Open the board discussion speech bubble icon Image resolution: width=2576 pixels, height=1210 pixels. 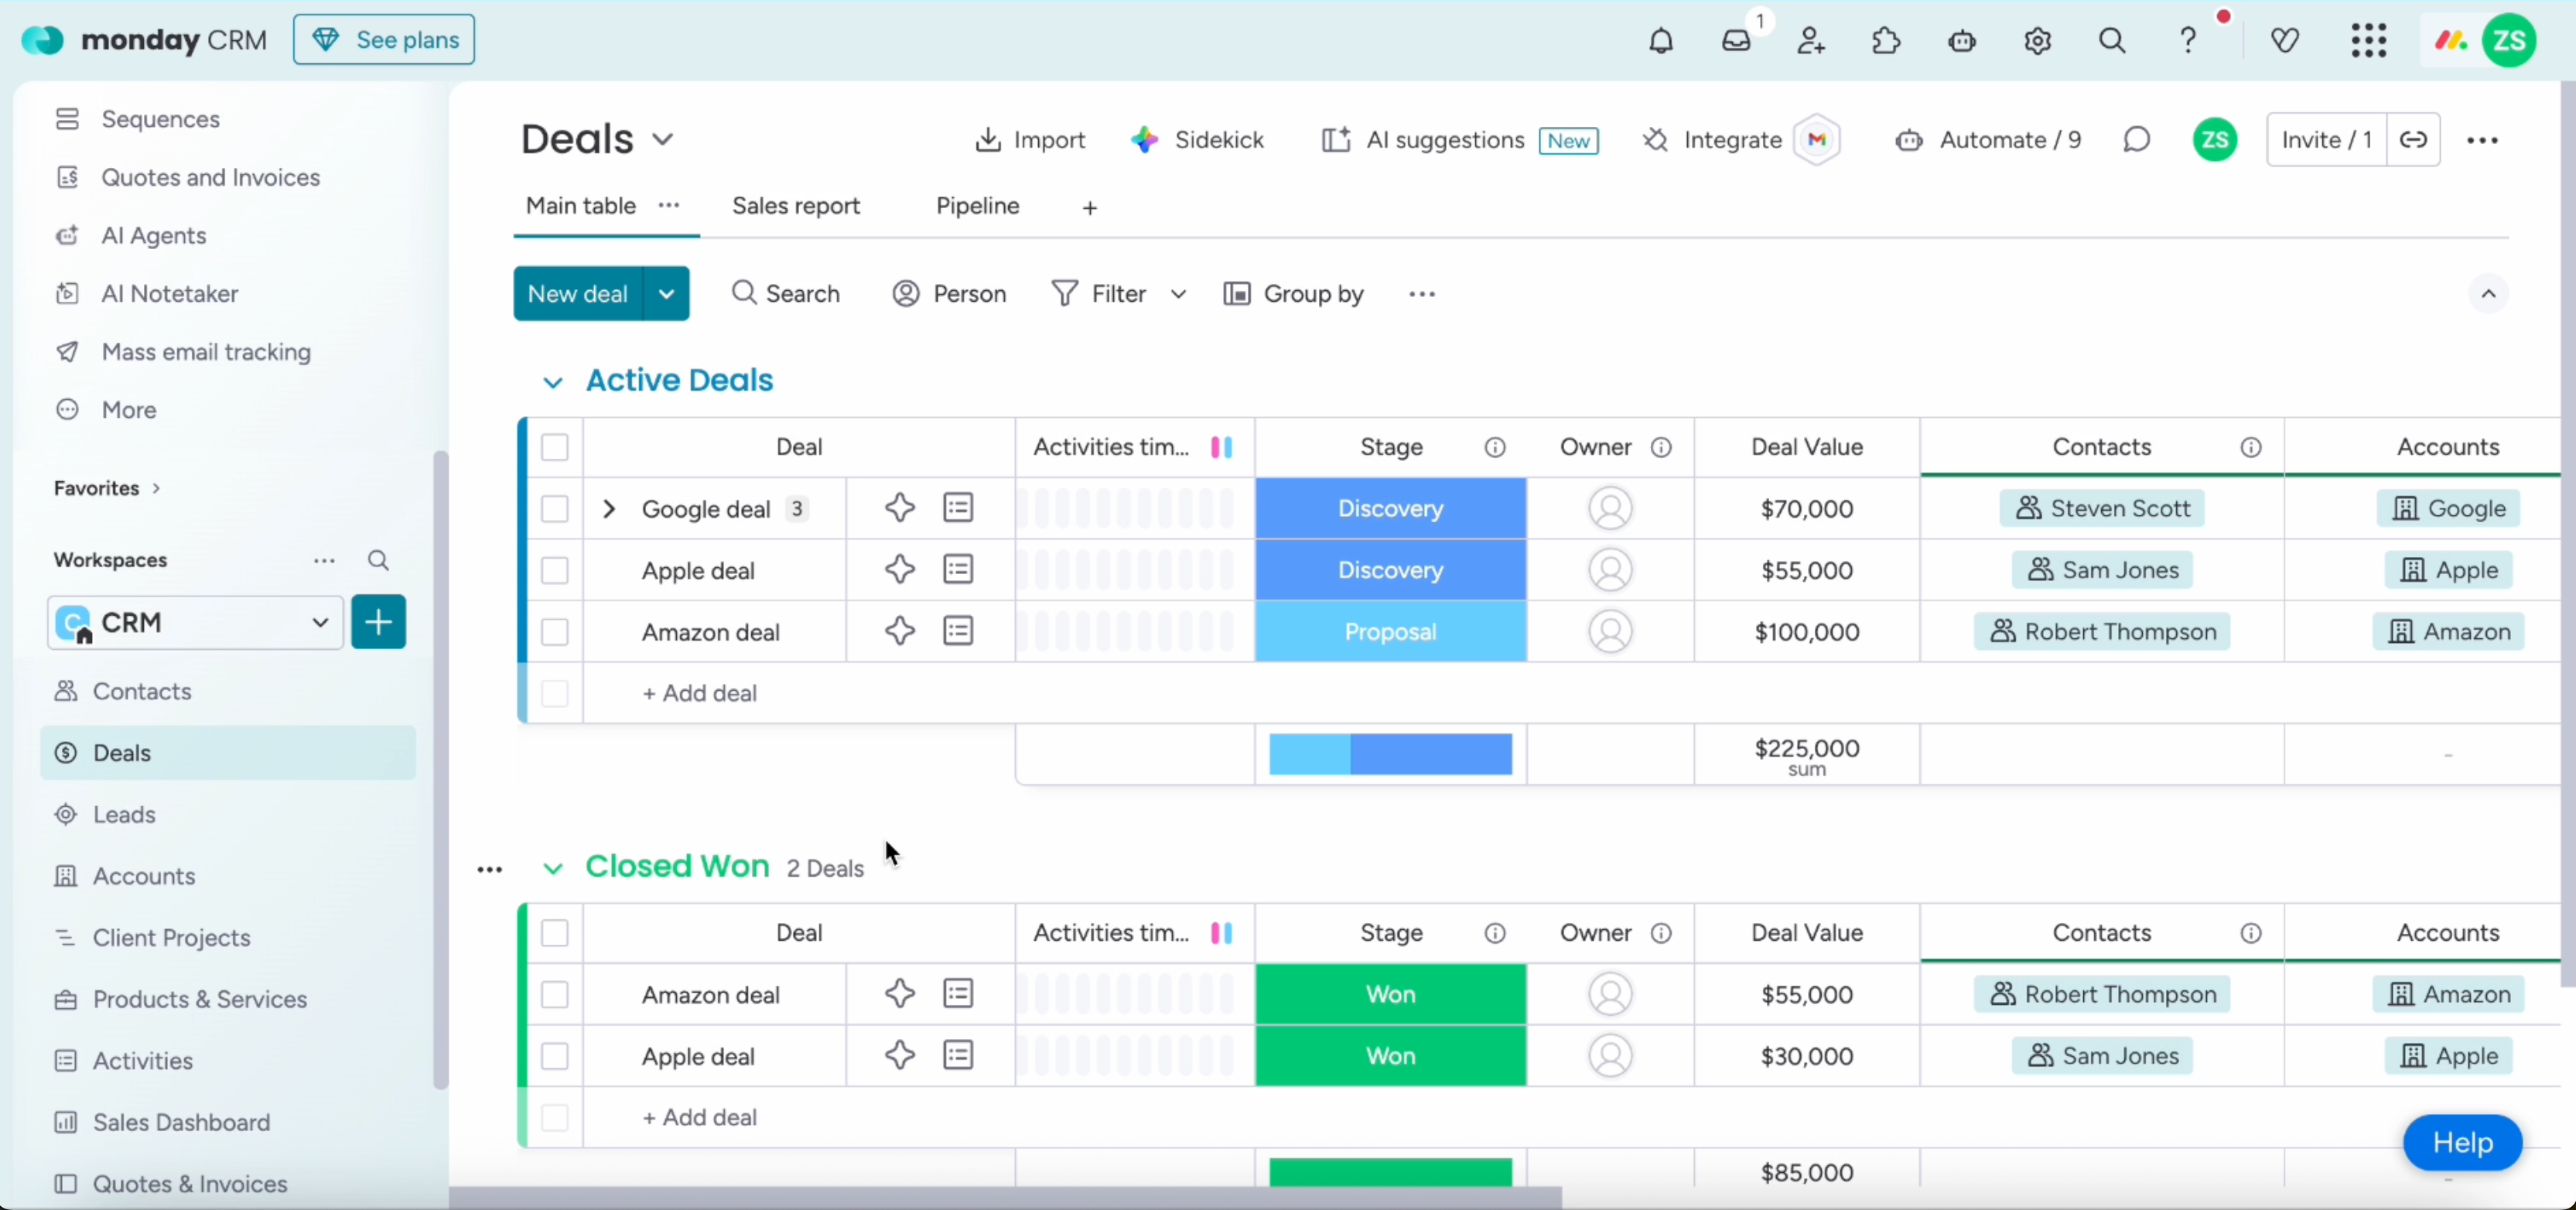(x=2136, y=140)
